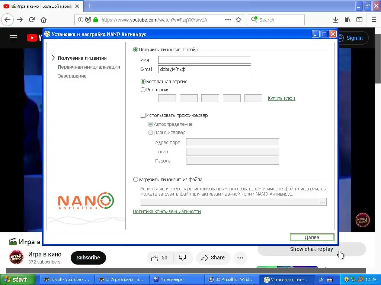Open a new Firefox tab with plus
This screenshot has width=381, height=285.
click(x=90, y=6)
